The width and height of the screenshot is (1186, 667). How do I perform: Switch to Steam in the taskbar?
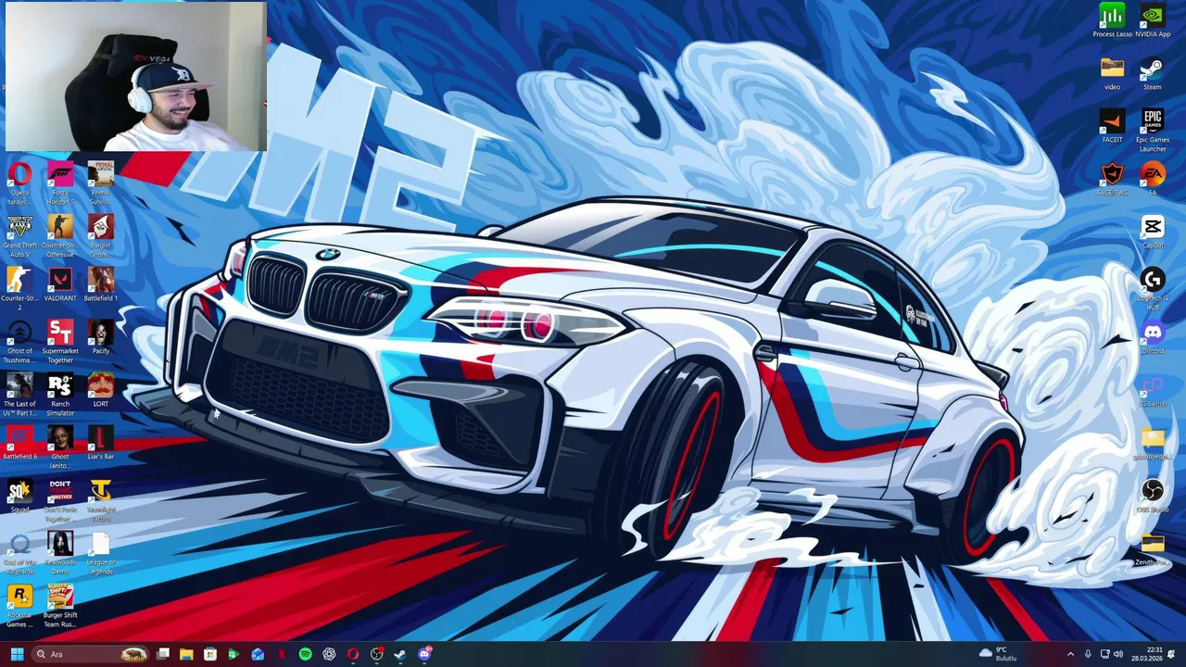[x=400, y=654]
